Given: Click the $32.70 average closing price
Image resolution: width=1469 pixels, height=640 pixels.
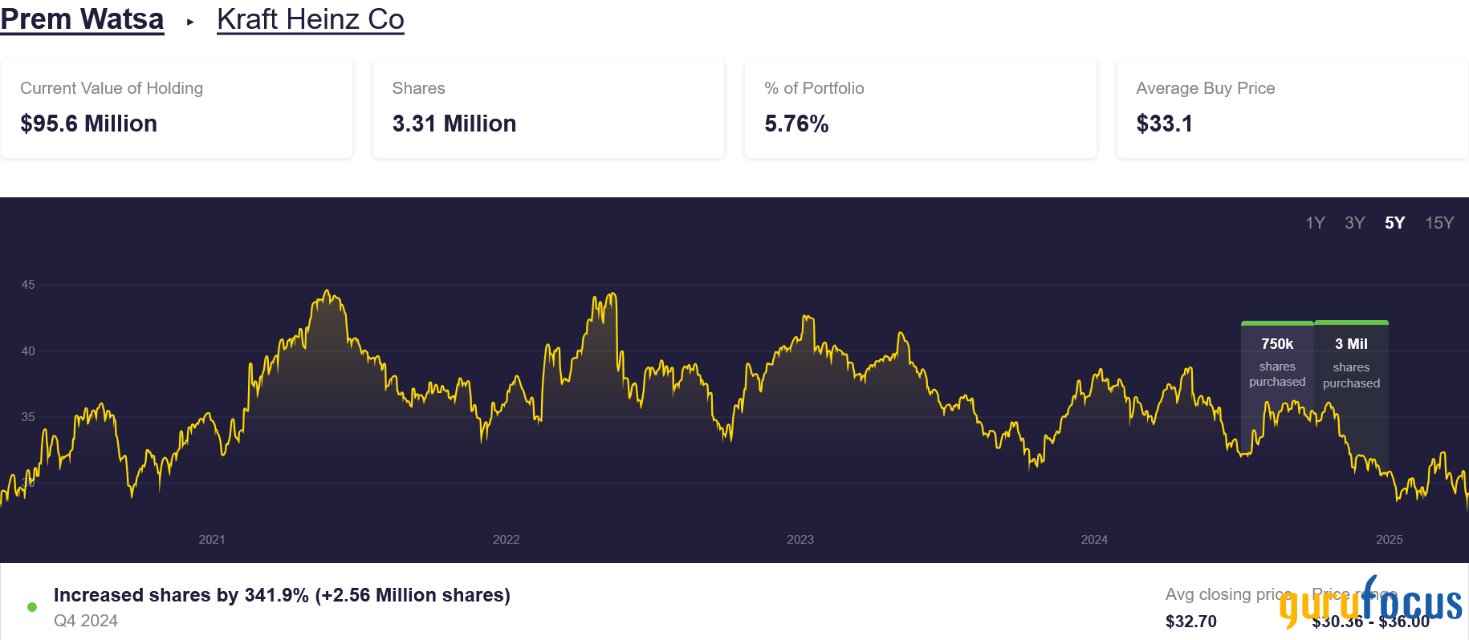Looking at the screenshot, I should [1191, 622].
